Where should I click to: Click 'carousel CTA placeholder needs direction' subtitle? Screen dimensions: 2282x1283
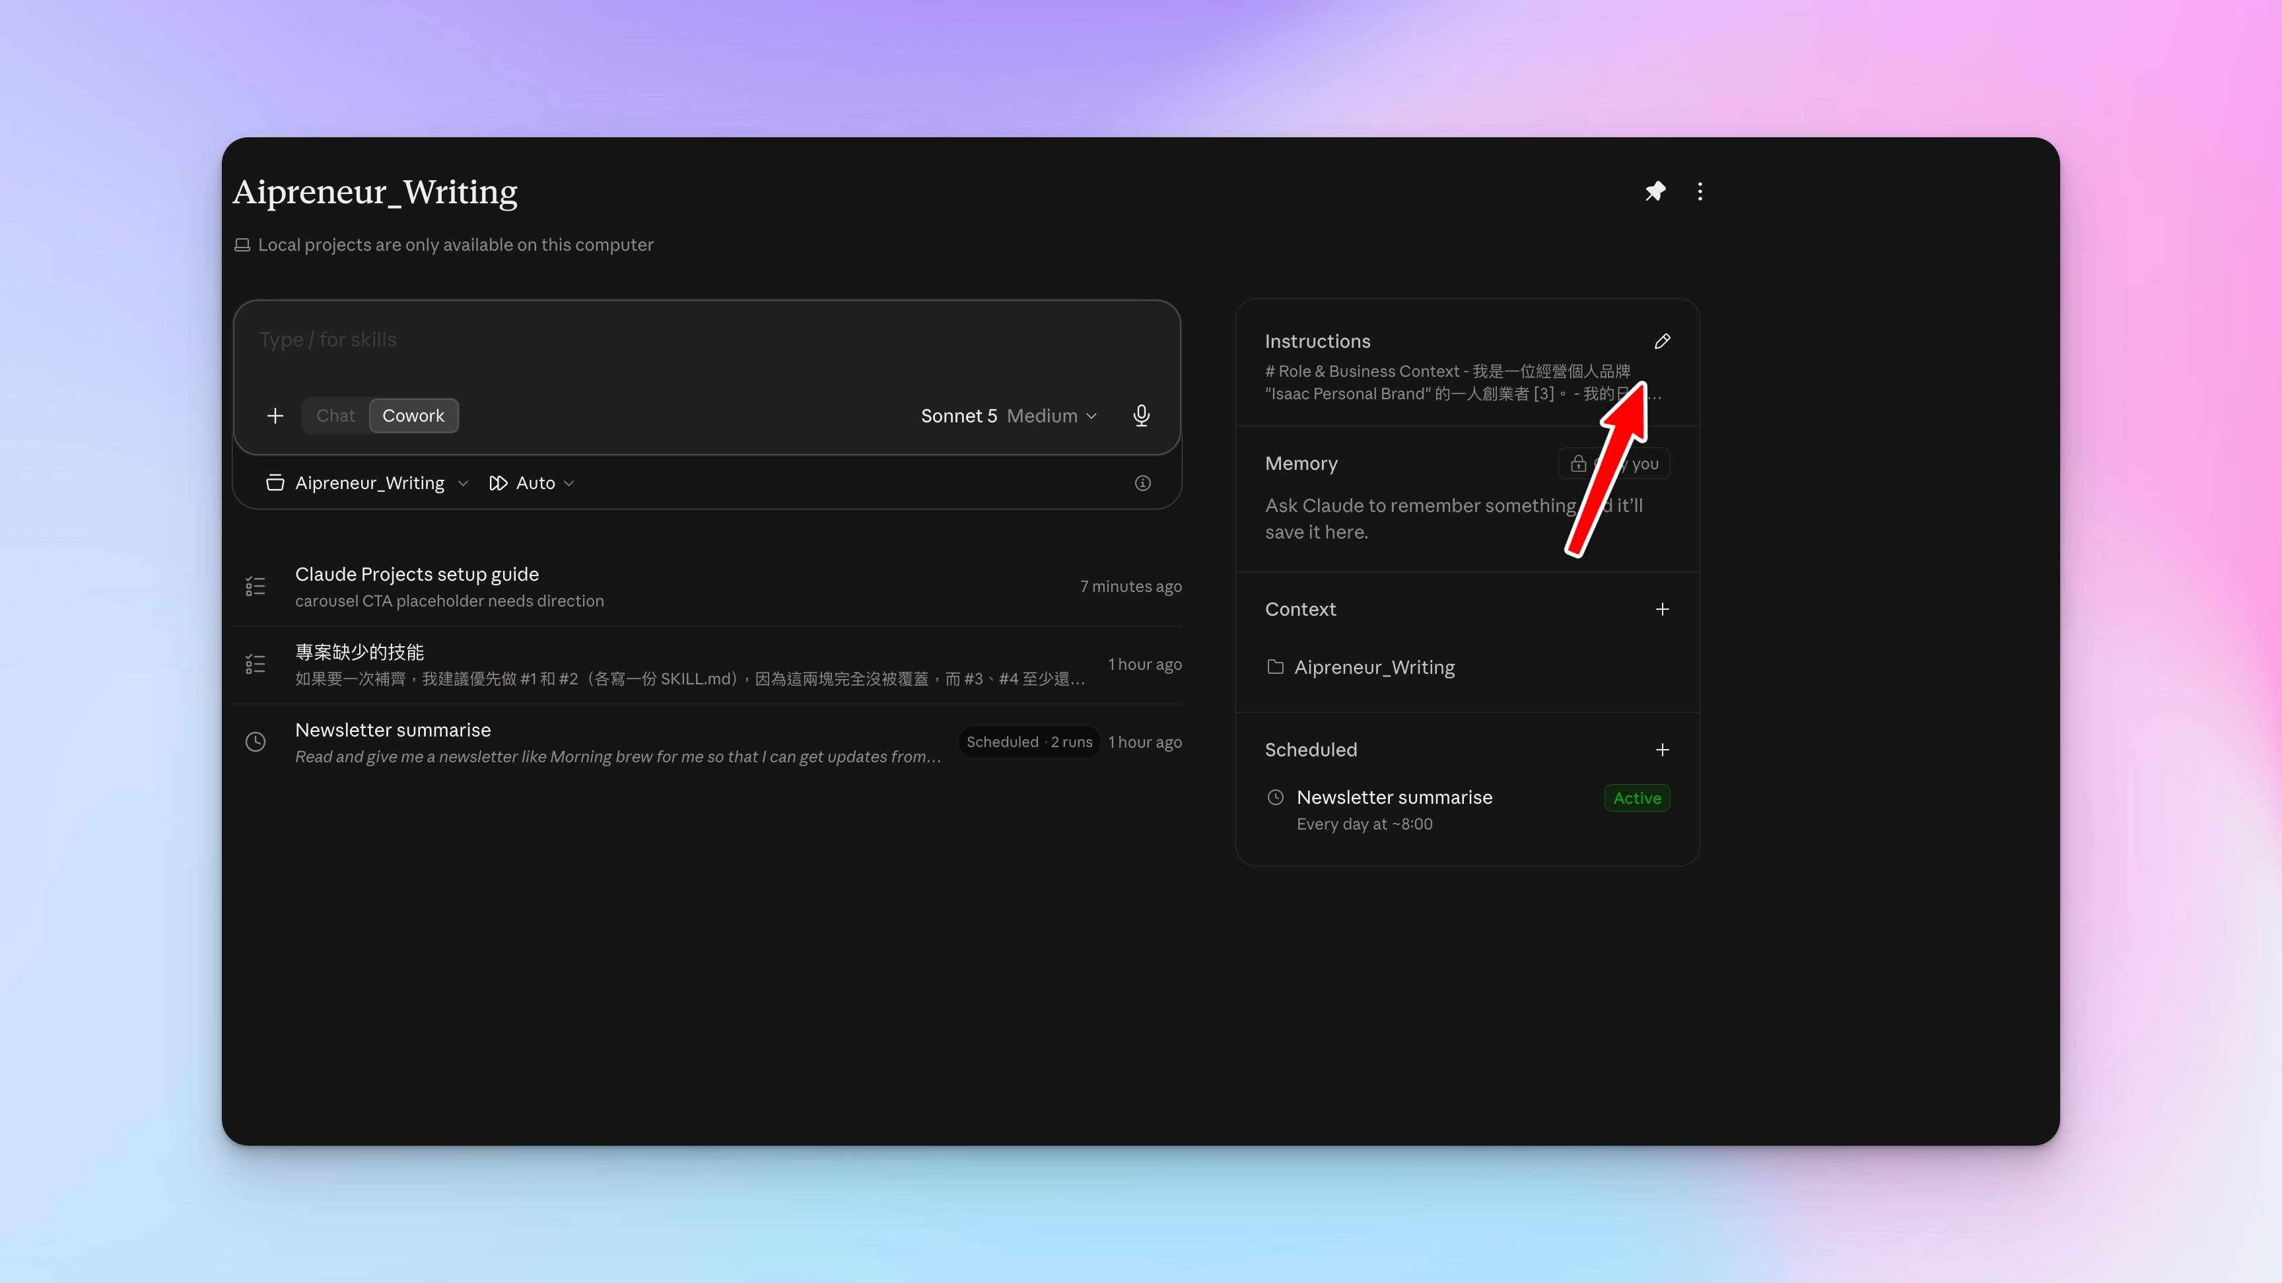[x=449, y=601]
